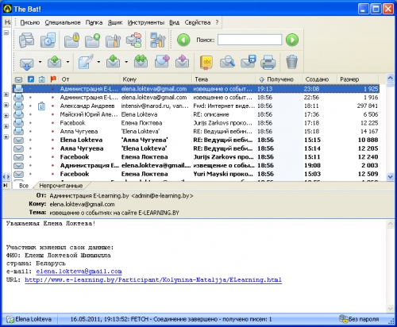The height and width of the screenshot is (327, 397).
Task: Open dropdown arrow beside get mail icon
Action: coord(40,62)
